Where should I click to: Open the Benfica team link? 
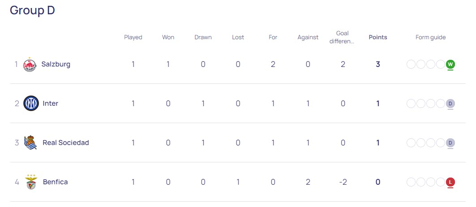point(55,182)
